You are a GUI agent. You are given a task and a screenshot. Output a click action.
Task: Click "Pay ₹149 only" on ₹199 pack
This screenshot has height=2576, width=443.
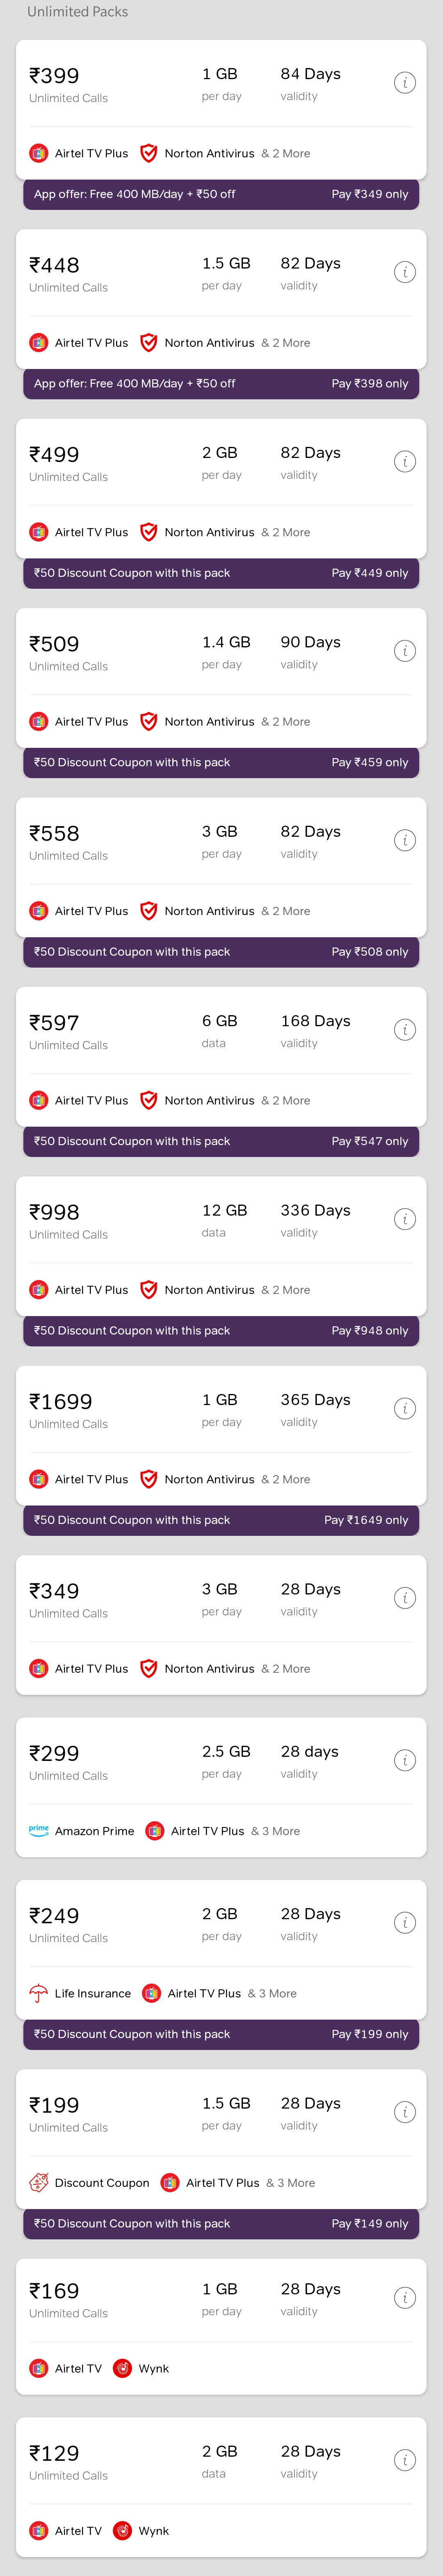[x=369, y=2223]
